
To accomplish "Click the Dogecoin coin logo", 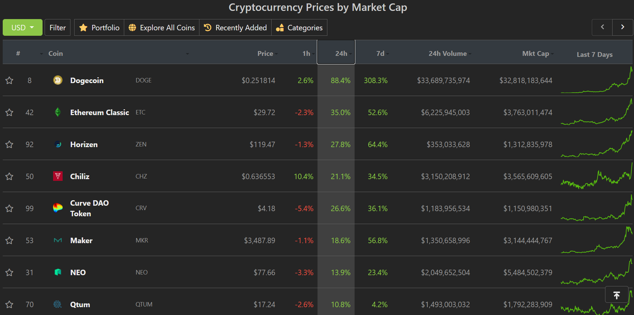I will pyautogui.click(x=58, y=80).
